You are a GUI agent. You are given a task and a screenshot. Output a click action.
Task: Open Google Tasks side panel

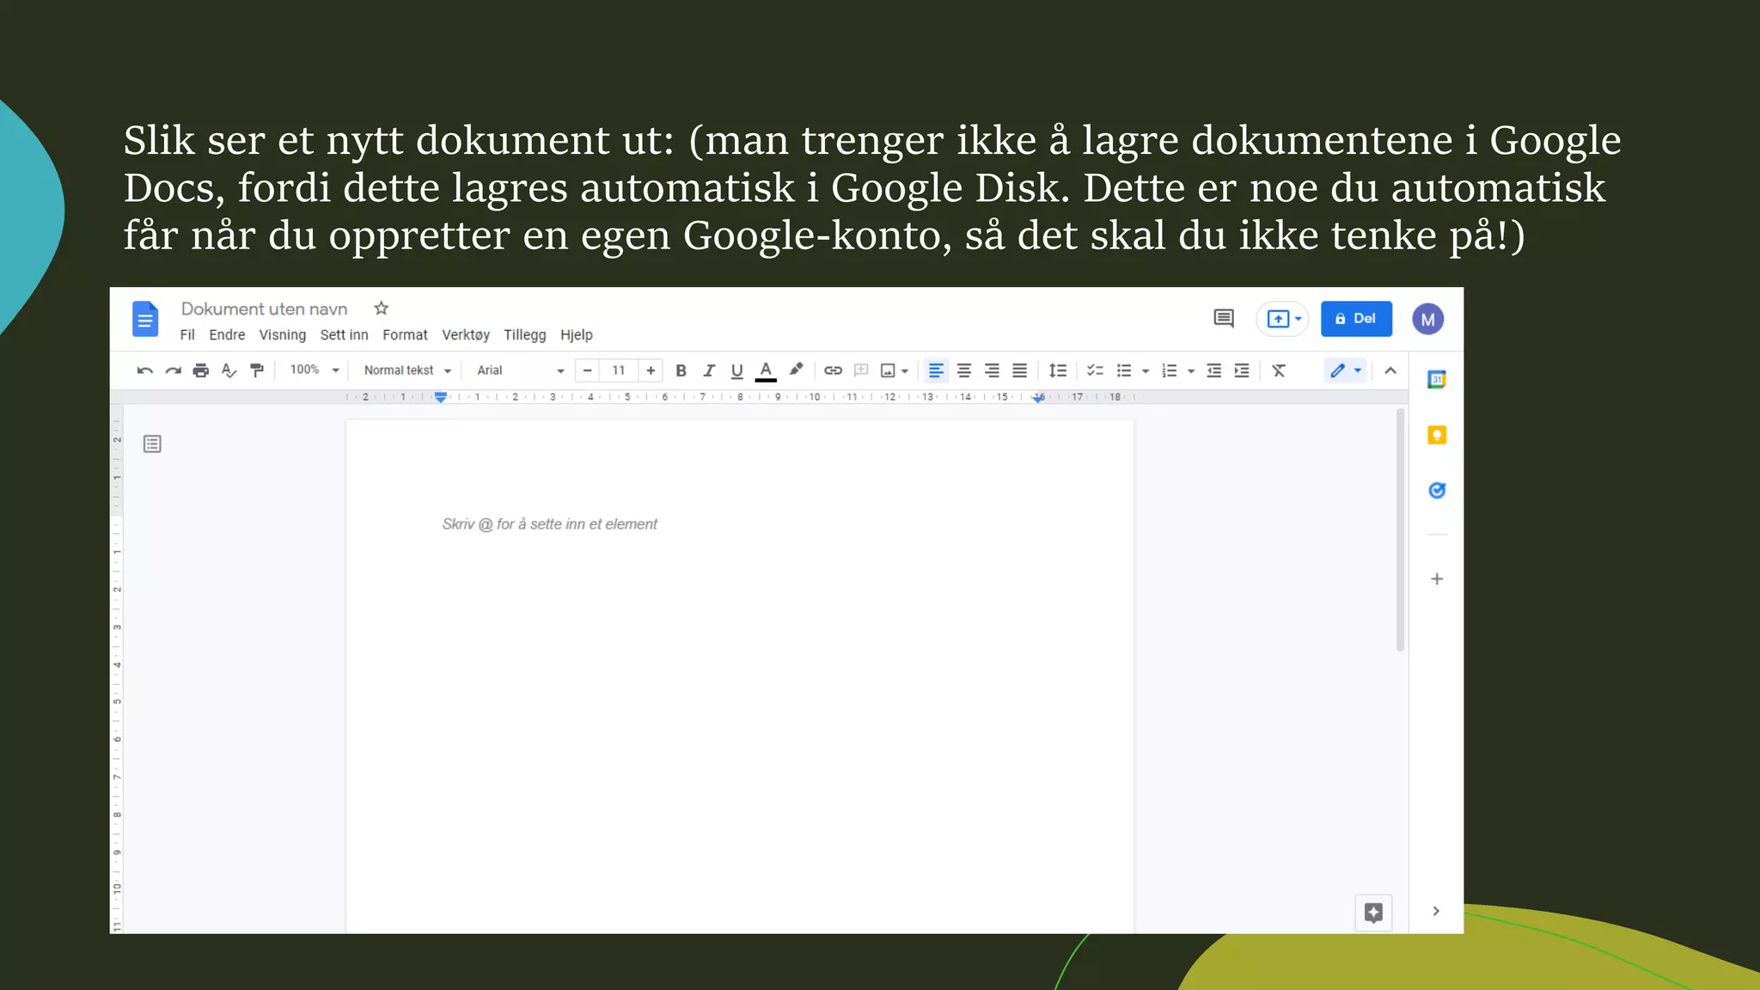1437,490
